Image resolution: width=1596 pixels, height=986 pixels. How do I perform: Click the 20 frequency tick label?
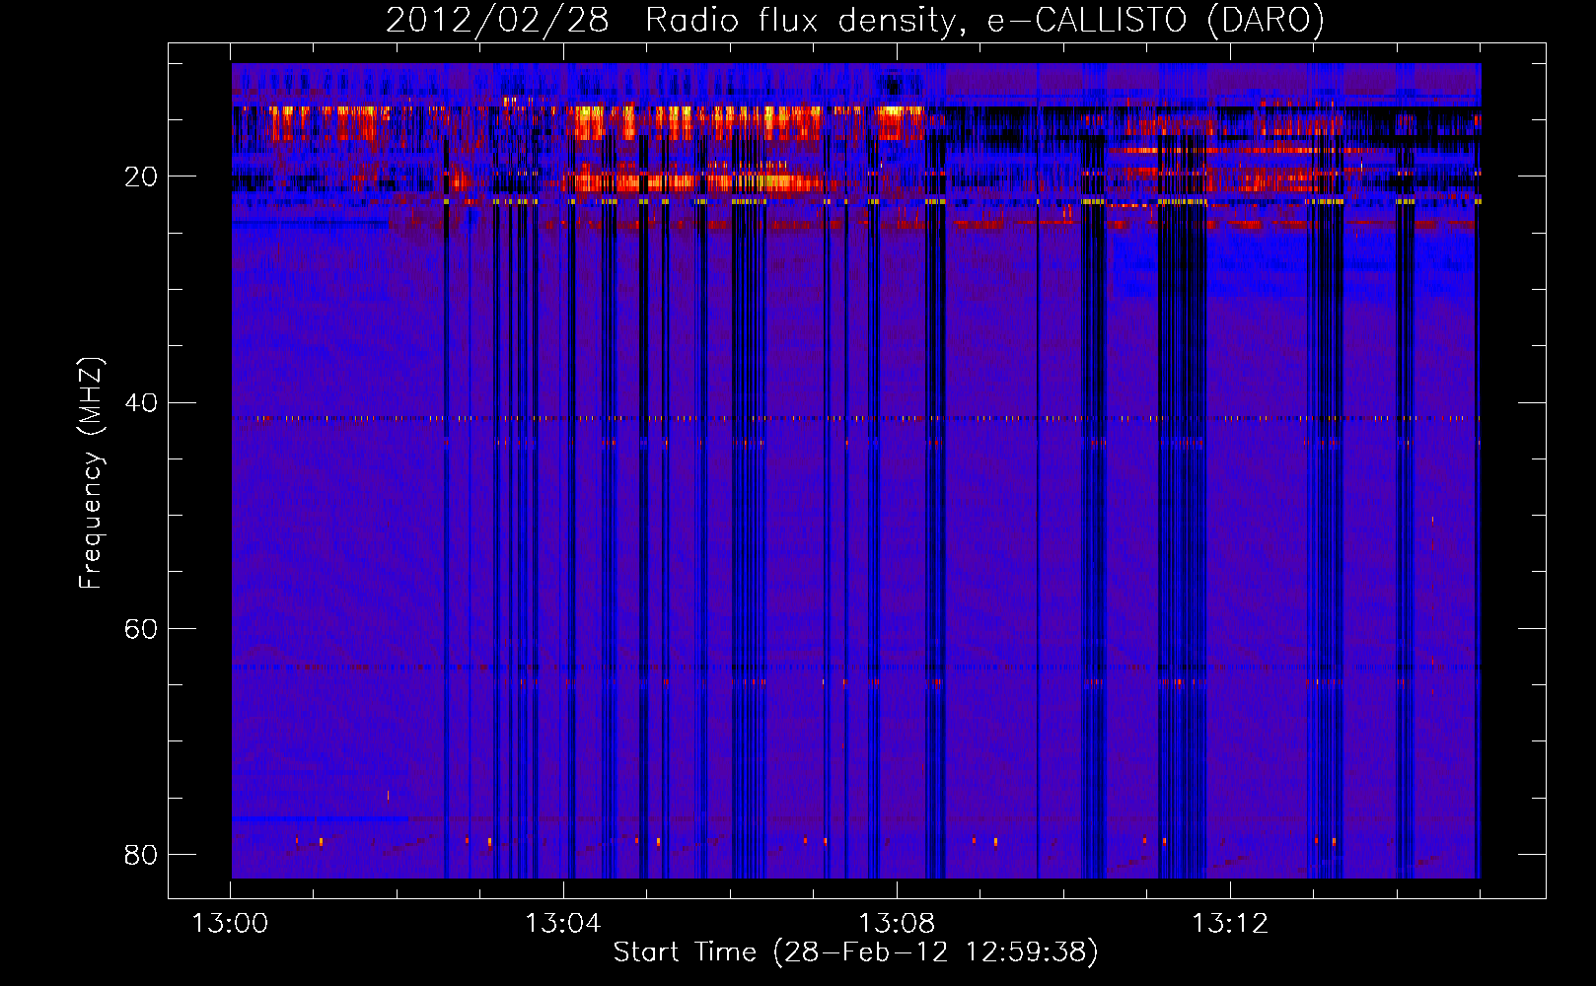coord(141,176)
